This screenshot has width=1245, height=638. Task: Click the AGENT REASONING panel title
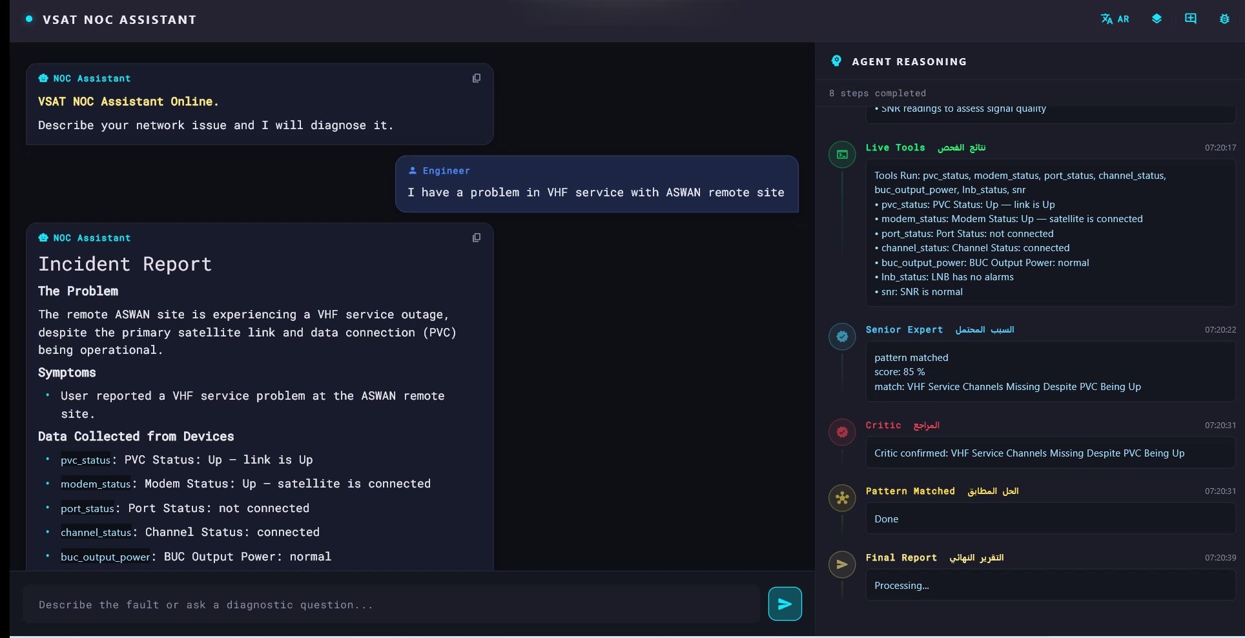click(x=909, y=61)
